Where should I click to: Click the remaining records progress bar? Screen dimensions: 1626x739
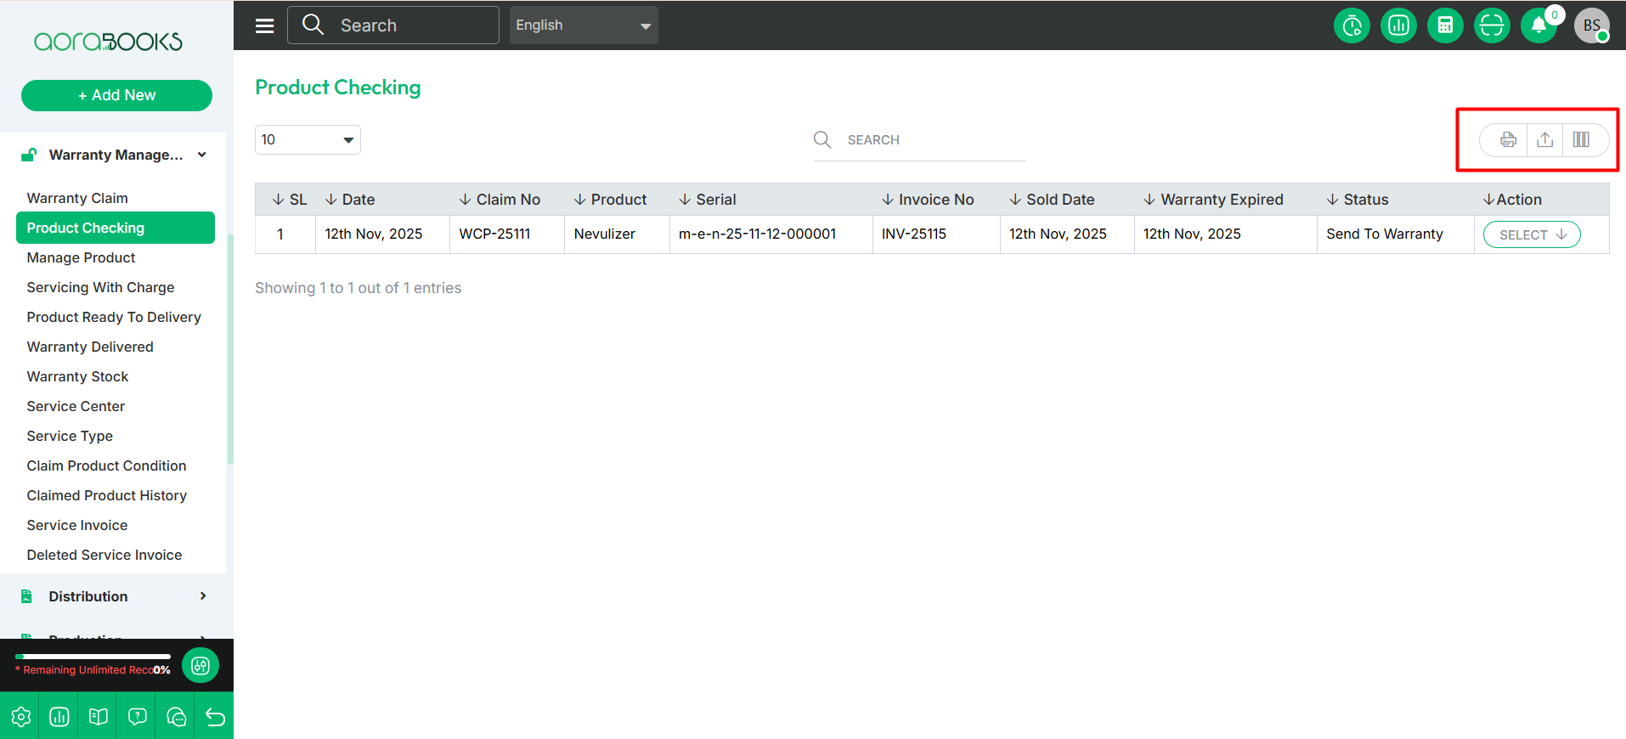(x=93, y=657)
